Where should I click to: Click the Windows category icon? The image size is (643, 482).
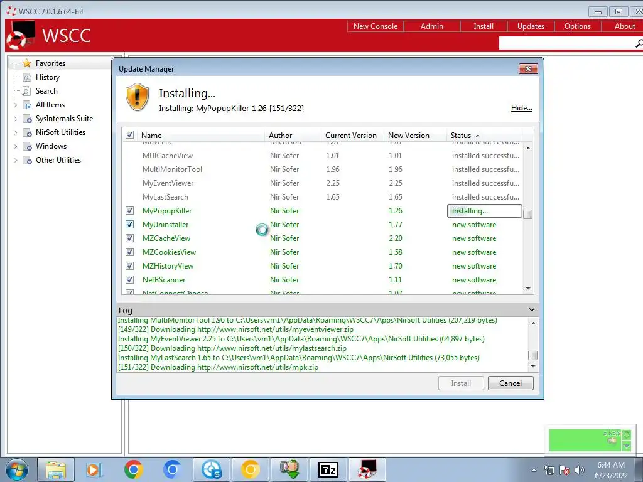[x=27, y=146]
